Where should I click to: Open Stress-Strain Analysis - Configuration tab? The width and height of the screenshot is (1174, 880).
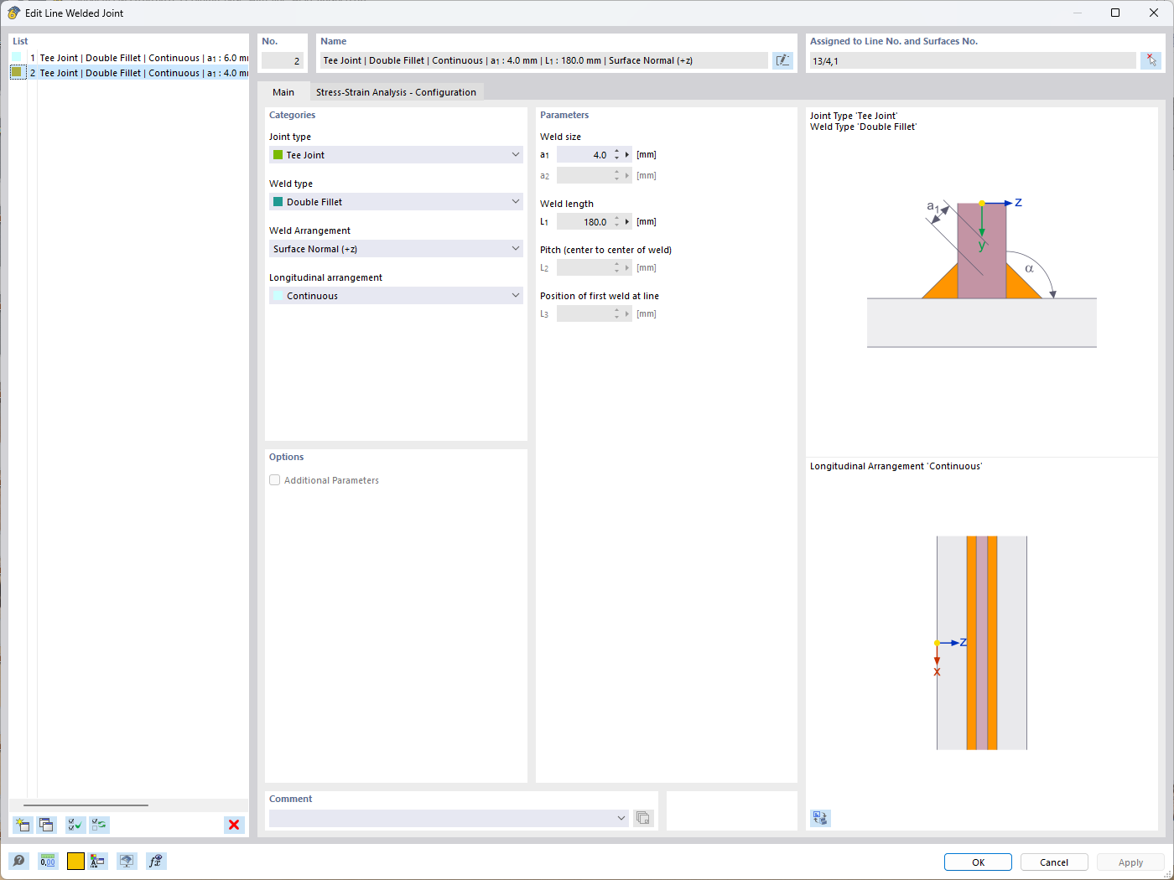click(x=396, y=92)
